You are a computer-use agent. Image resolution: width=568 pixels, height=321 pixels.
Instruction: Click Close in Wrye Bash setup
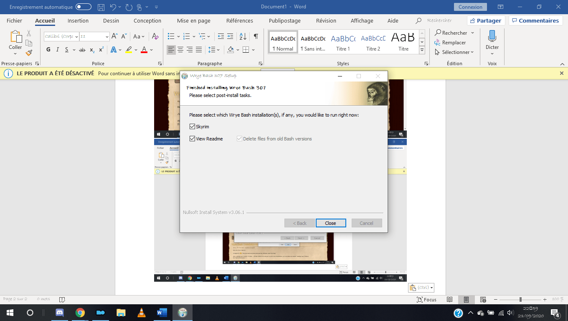(x=331, y=223)
